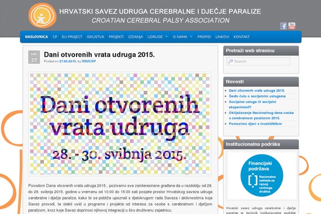Screen dimensions: 321x214
Task: Open post title Dani otvorenih vrata udruga 2015.
Action: [x=100, y=55]
